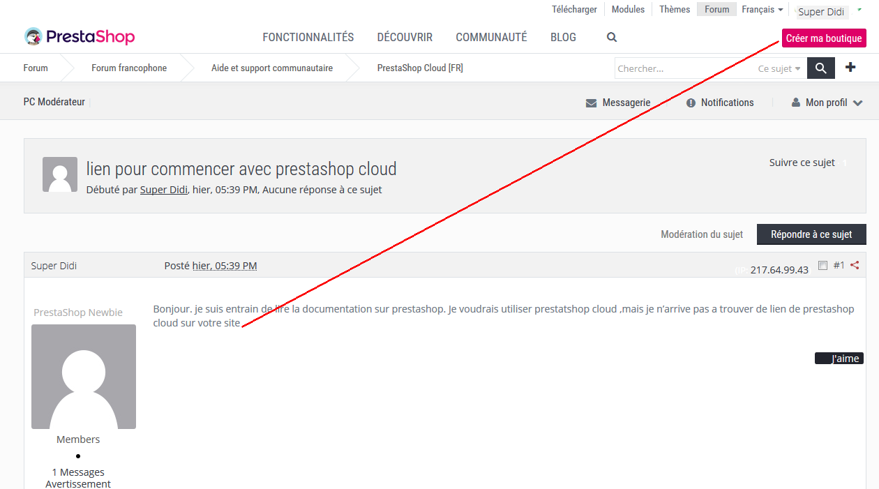The image size is (879, 489).
Task: Go to BLOG
Action: click(563, 38)
